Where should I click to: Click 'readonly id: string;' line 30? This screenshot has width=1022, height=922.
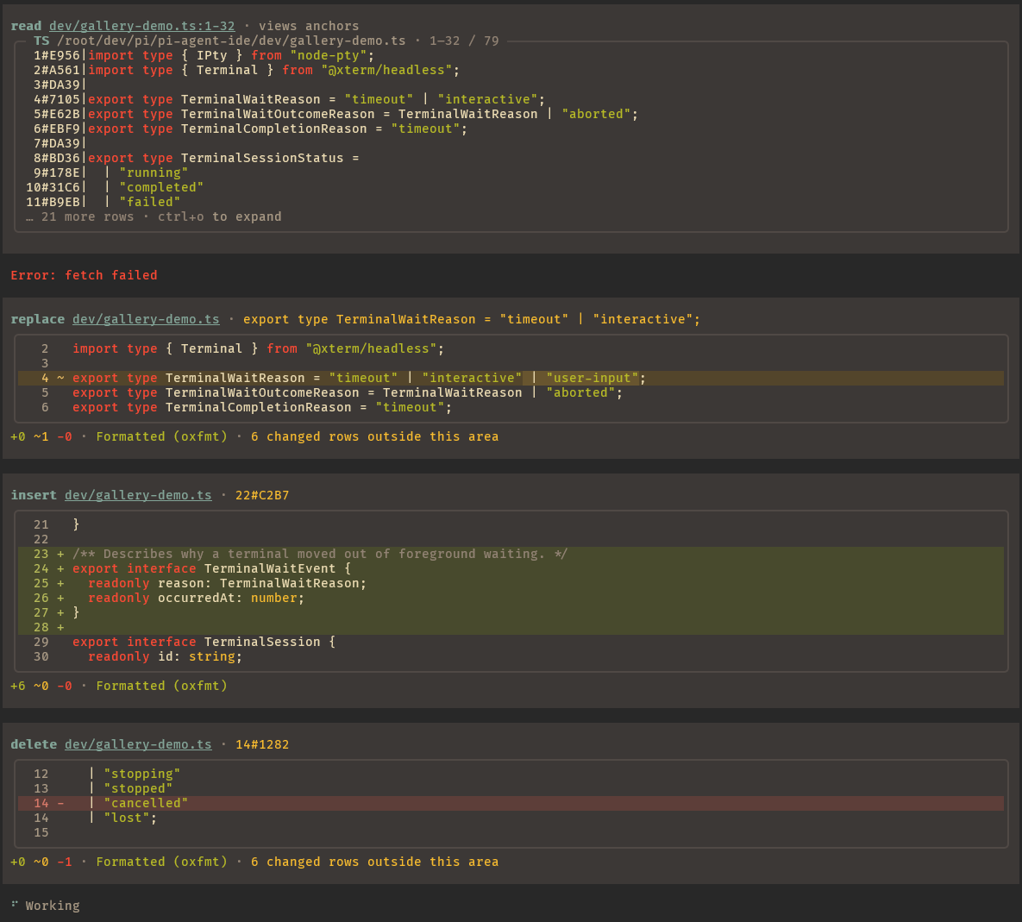click(166, 656)
